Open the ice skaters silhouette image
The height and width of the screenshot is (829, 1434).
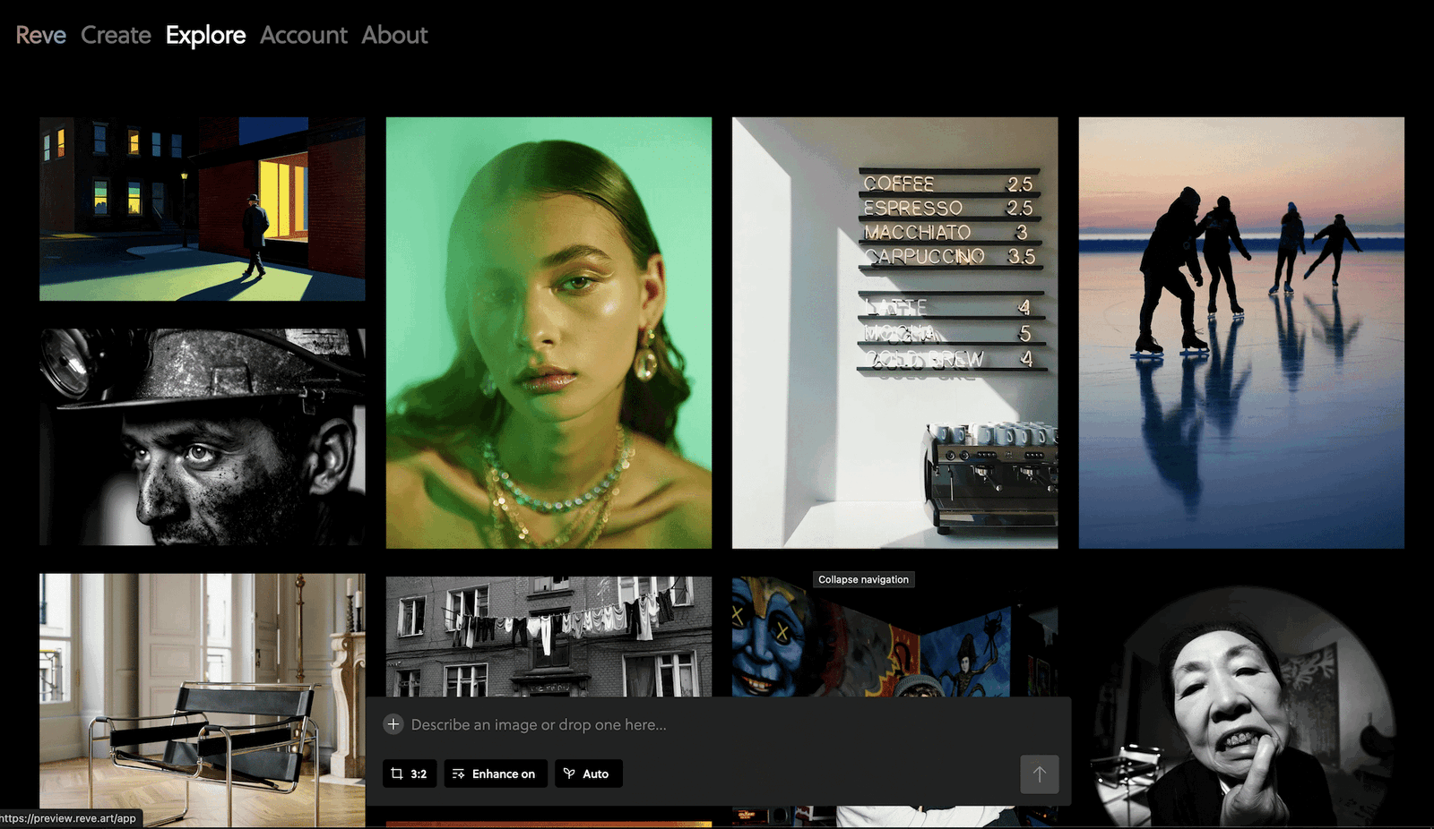pos(1240,332)
